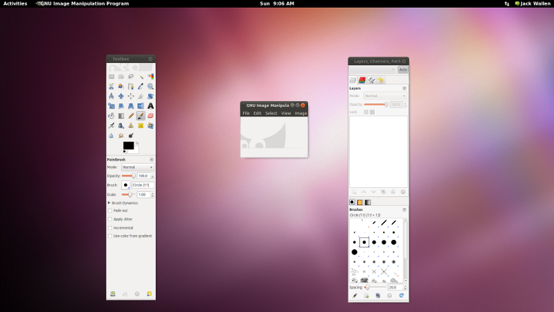Select the Rectangle Select tool in Toolbox
The image size is (554, 312).
(x=111, y=76)
